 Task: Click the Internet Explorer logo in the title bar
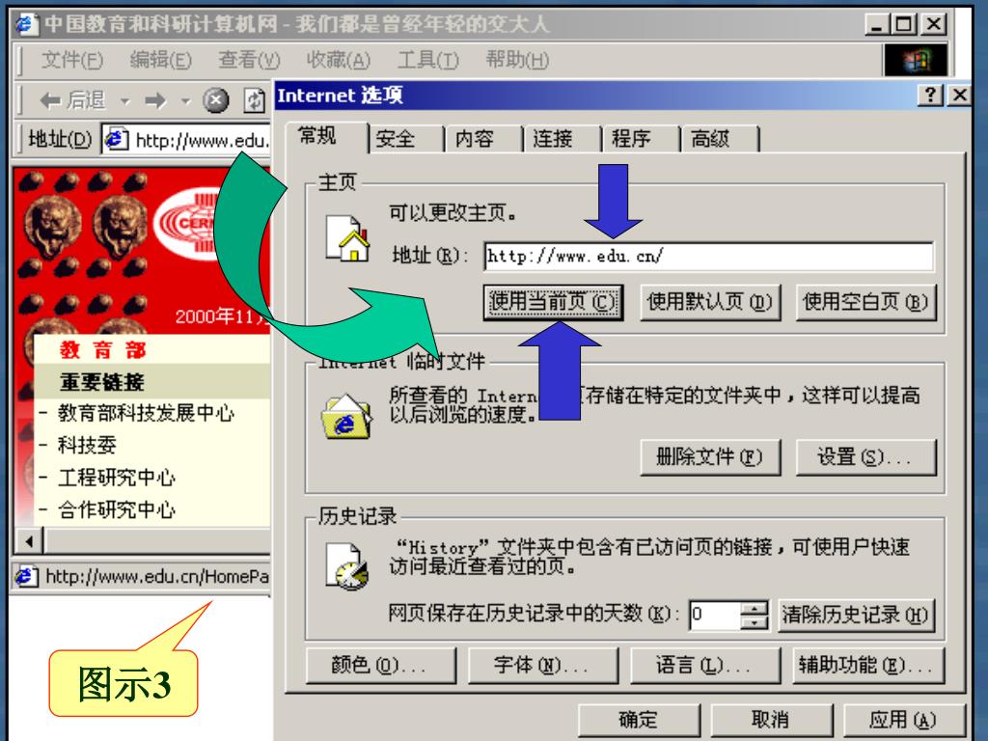26,24
